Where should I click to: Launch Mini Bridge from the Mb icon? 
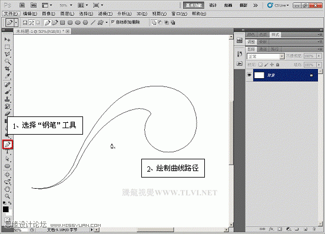pos(34,5)
